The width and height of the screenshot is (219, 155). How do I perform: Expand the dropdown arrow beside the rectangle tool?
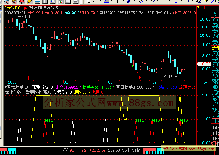[170, 1]
